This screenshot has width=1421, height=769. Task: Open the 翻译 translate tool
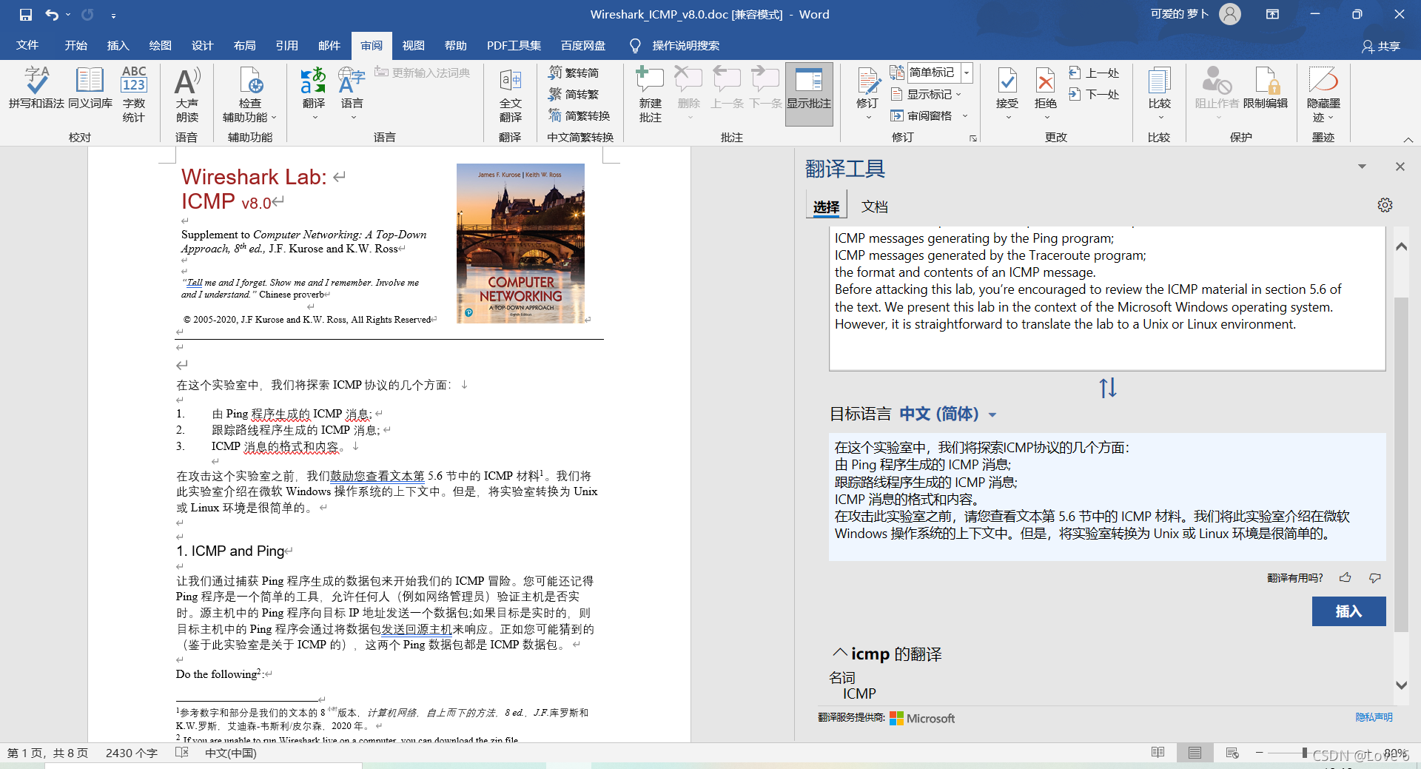point(314,94)
